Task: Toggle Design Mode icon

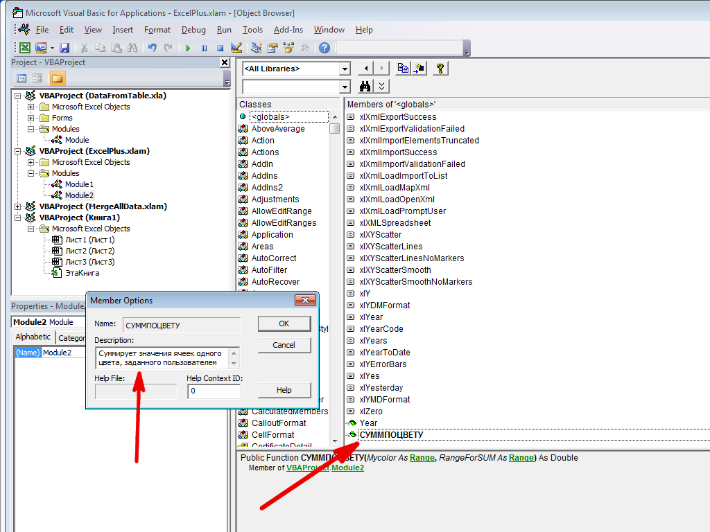Action: click(x=236, y=48)
